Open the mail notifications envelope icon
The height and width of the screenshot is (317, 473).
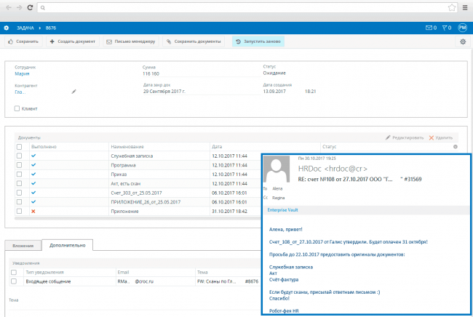click(429, 28)
